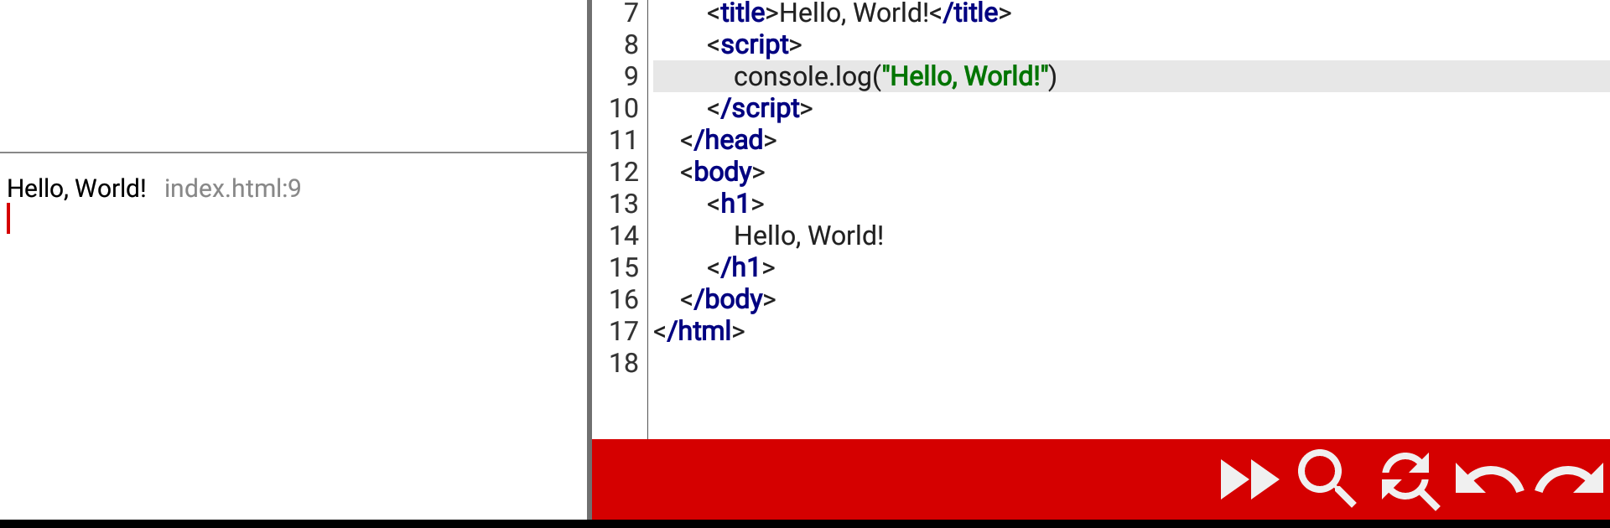Screen dimensions: 1610x528
Task: Click the find and replace icon
Action: point(1410,480)
